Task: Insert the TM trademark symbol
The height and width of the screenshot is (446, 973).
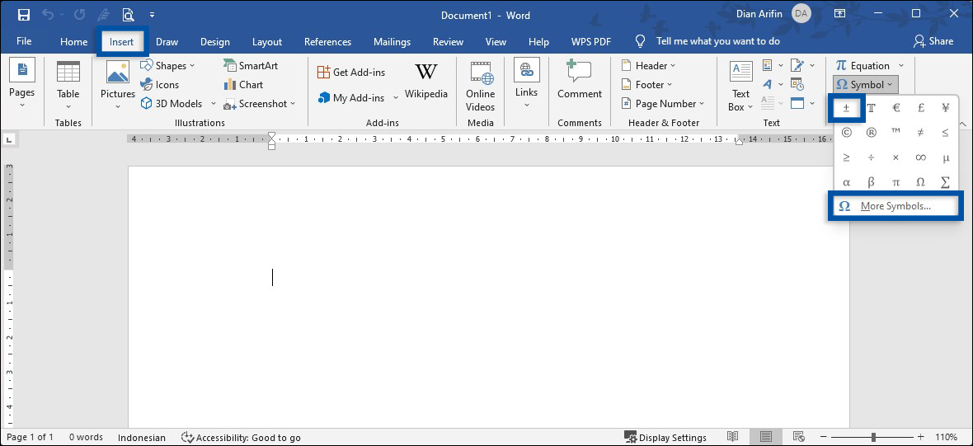Action: (x=895, y=132)
